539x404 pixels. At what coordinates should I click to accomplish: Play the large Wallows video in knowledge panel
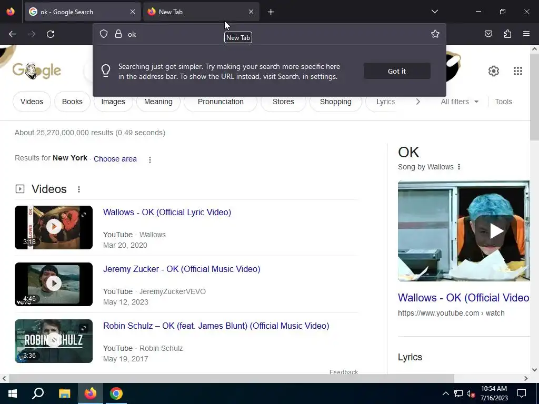(x=464, y=231)
